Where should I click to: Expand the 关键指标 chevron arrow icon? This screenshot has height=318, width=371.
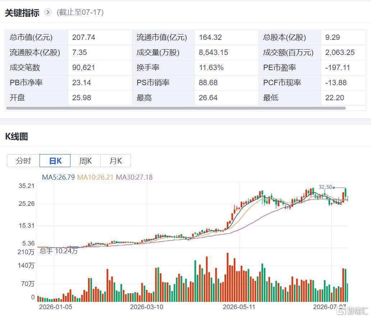(x=48, y=12)
